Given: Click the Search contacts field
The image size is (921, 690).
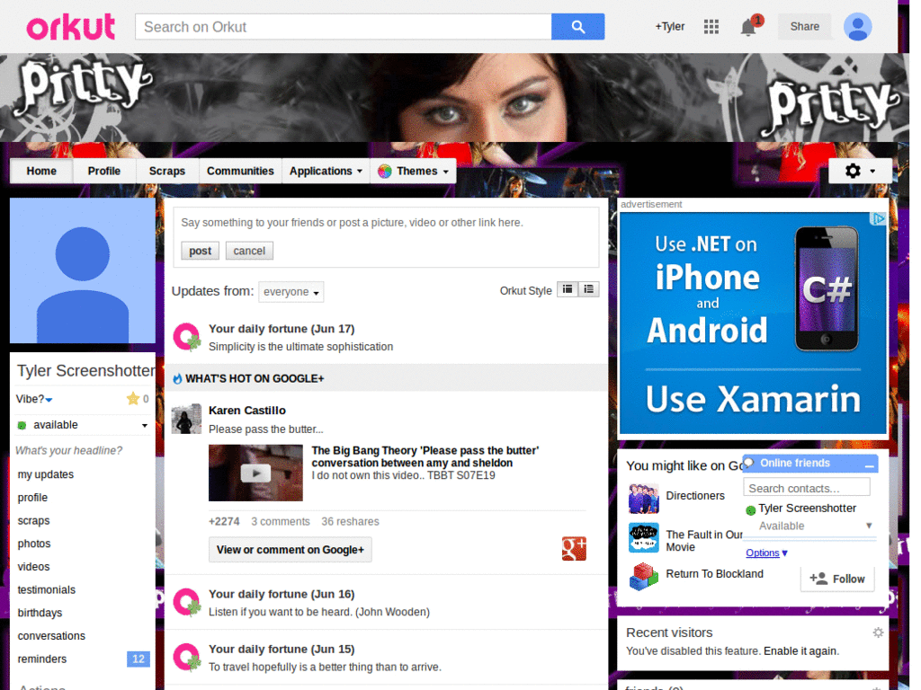Looking at the screenshot, I should pyautogui.click(x=807, y=488).
